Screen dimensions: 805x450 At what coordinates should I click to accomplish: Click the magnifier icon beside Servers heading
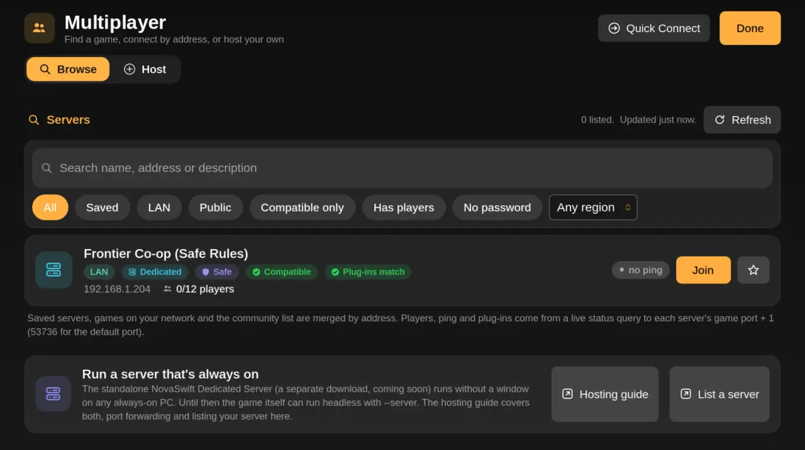coord(34,120)
